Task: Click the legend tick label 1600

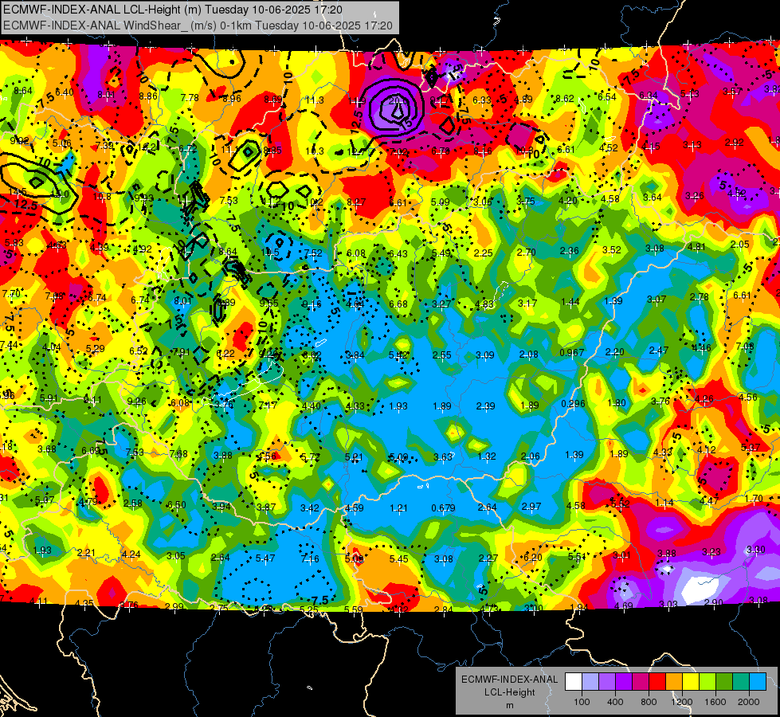Action: click(715, 702)
